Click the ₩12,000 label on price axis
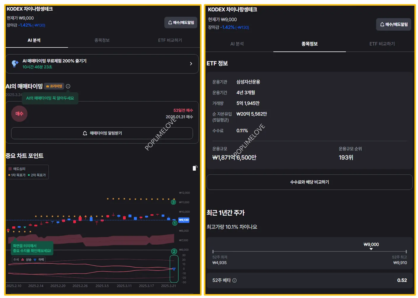 pos(184,193)
